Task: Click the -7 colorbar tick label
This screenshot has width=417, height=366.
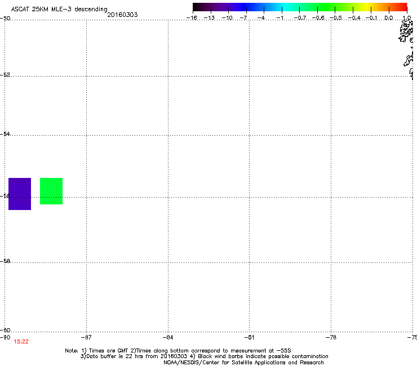Action: pos(243,18)
